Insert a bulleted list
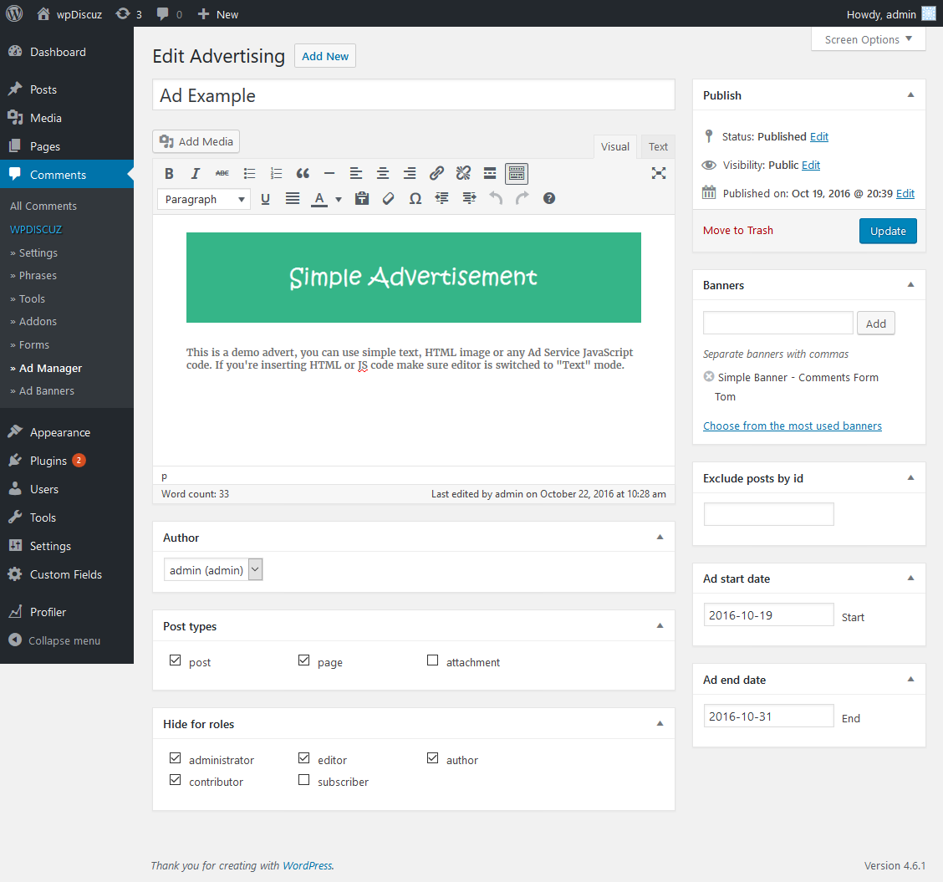Screen dimensions: 943x882 pos(249,173)
